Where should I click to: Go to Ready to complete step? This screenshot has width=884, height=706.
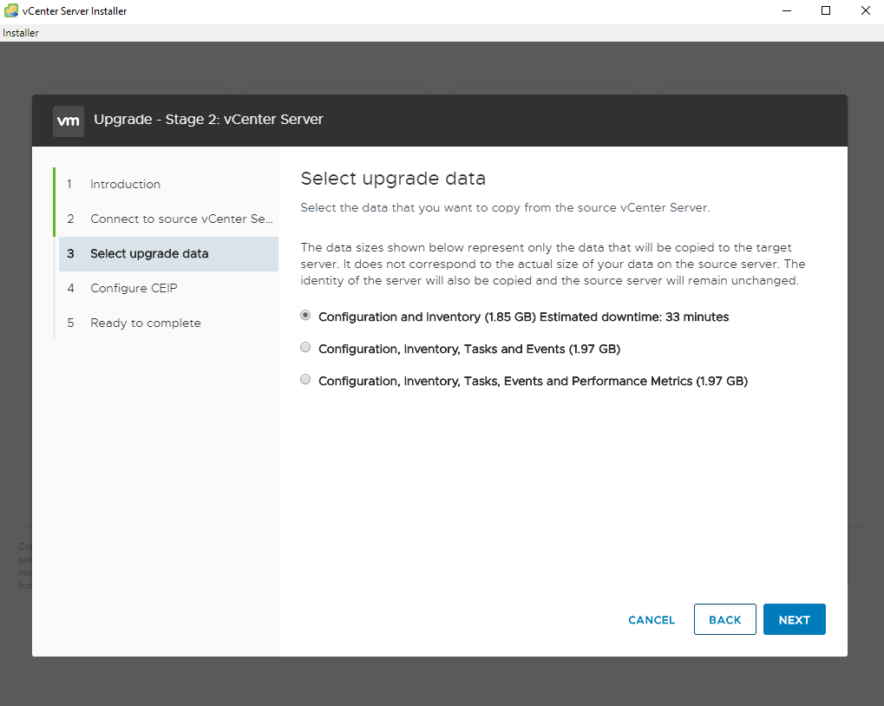(145, 323)
